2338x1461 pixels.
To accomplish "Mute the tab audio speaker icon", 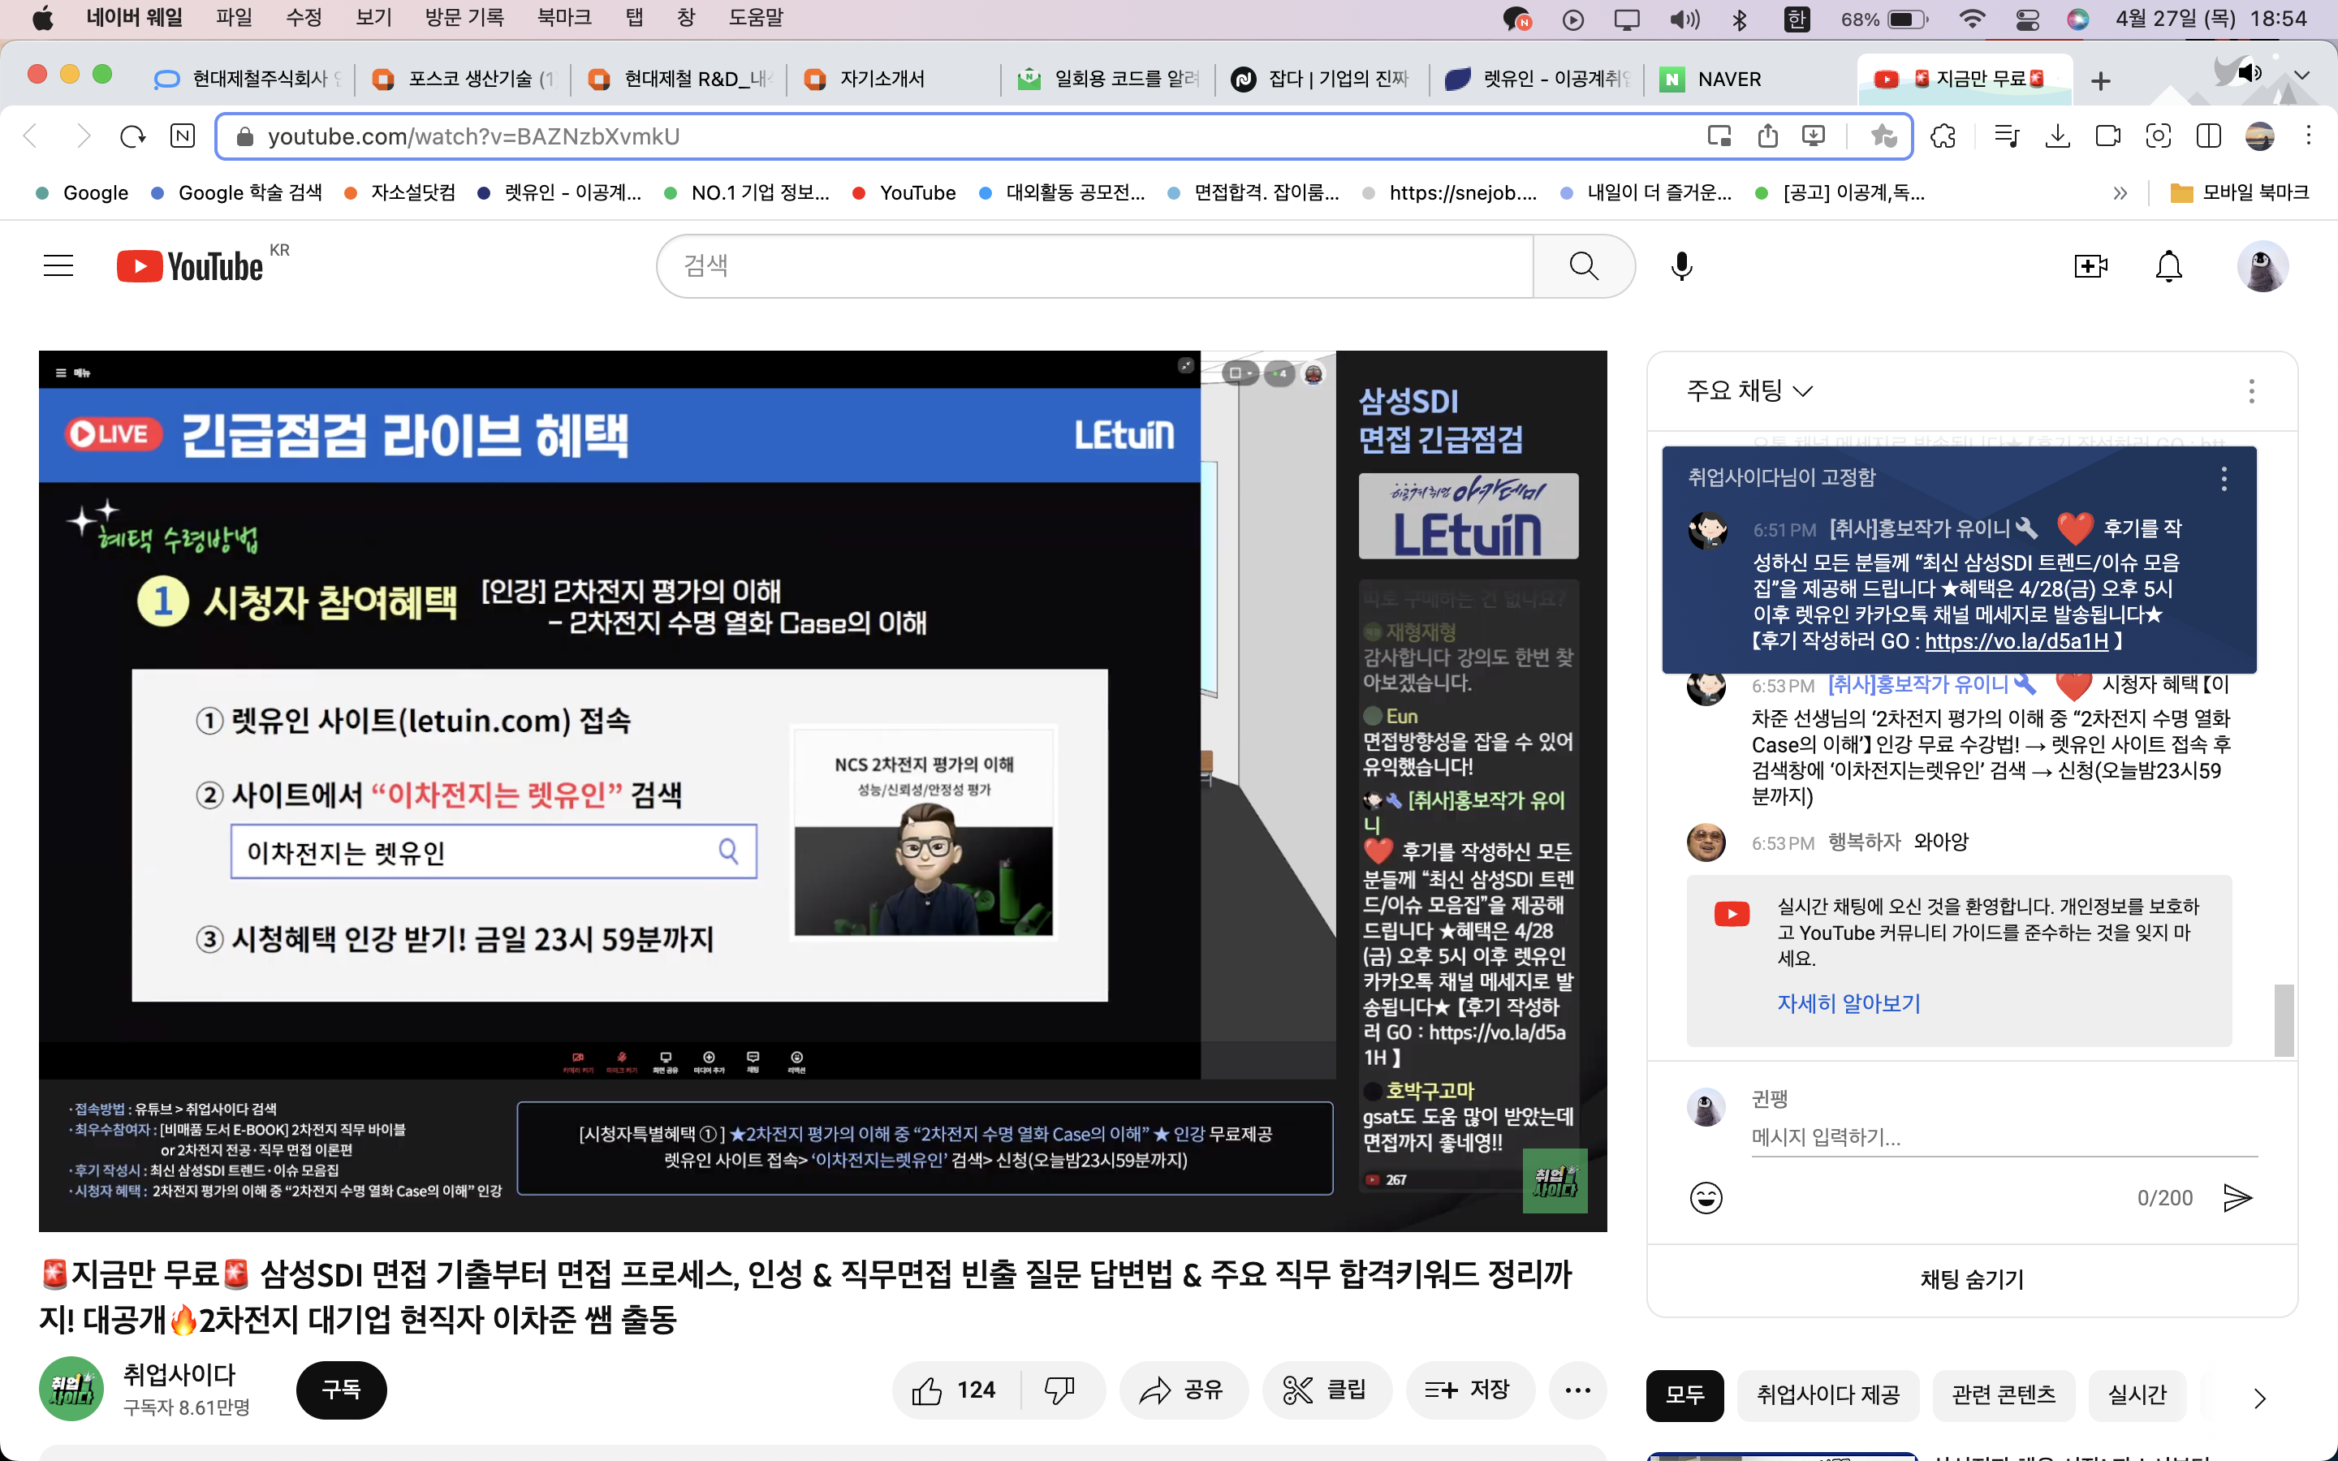I will pyautogui.click(x=2250, y=72).
